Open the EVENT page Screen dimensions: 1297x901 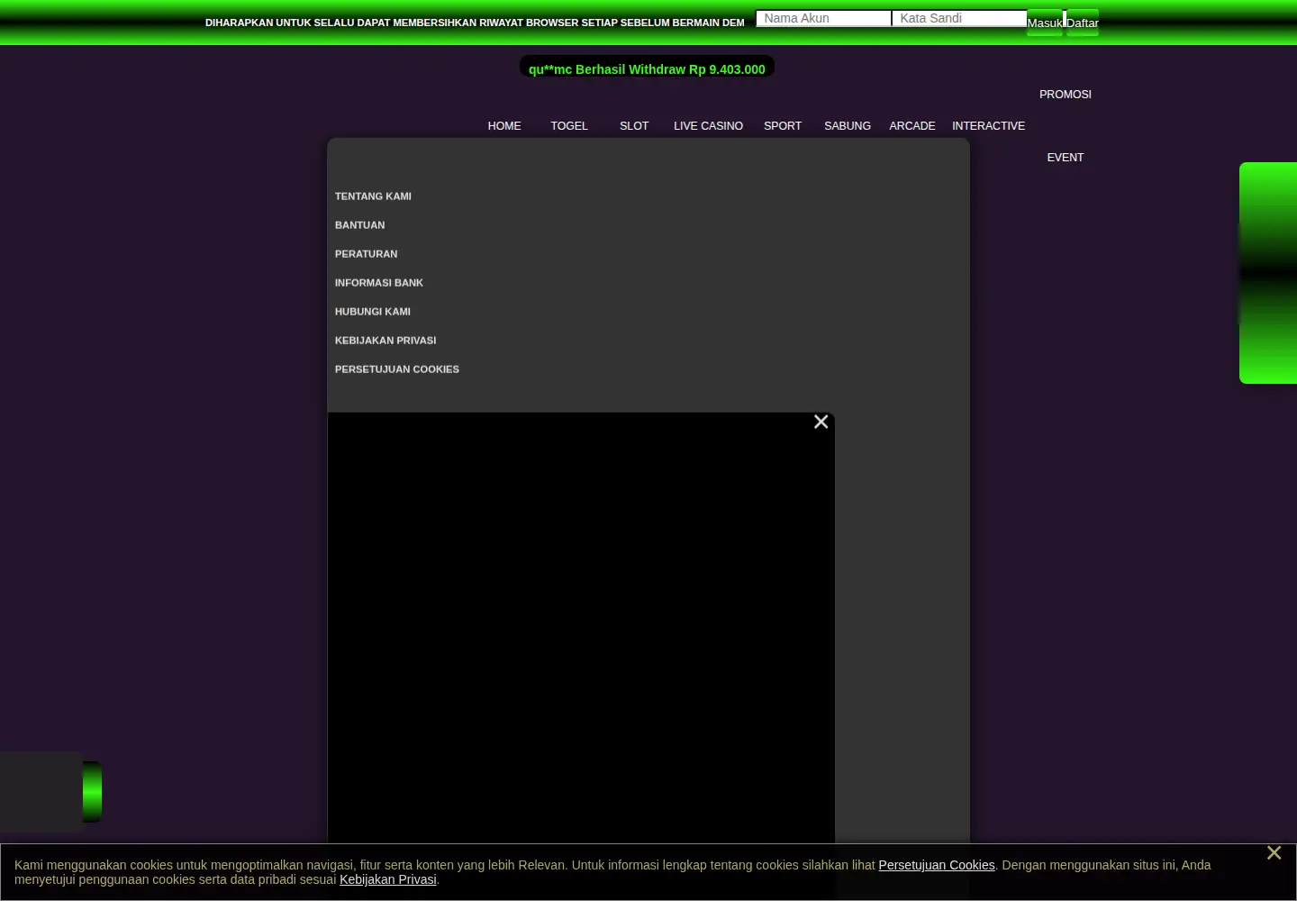(x=1066, y=158)
